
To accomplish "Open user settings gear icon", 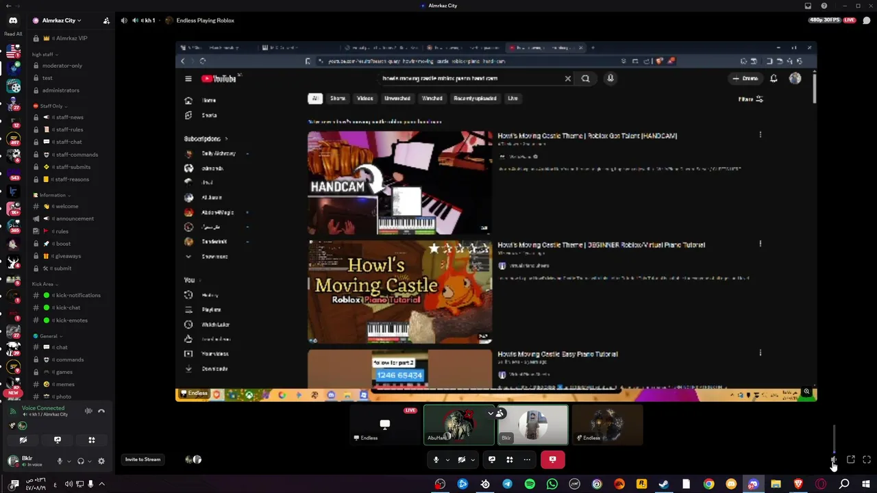I will [x=101, y=462].
